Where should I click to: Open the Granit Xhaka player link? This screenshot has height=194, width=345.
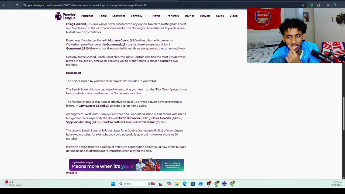coord(146,122)
